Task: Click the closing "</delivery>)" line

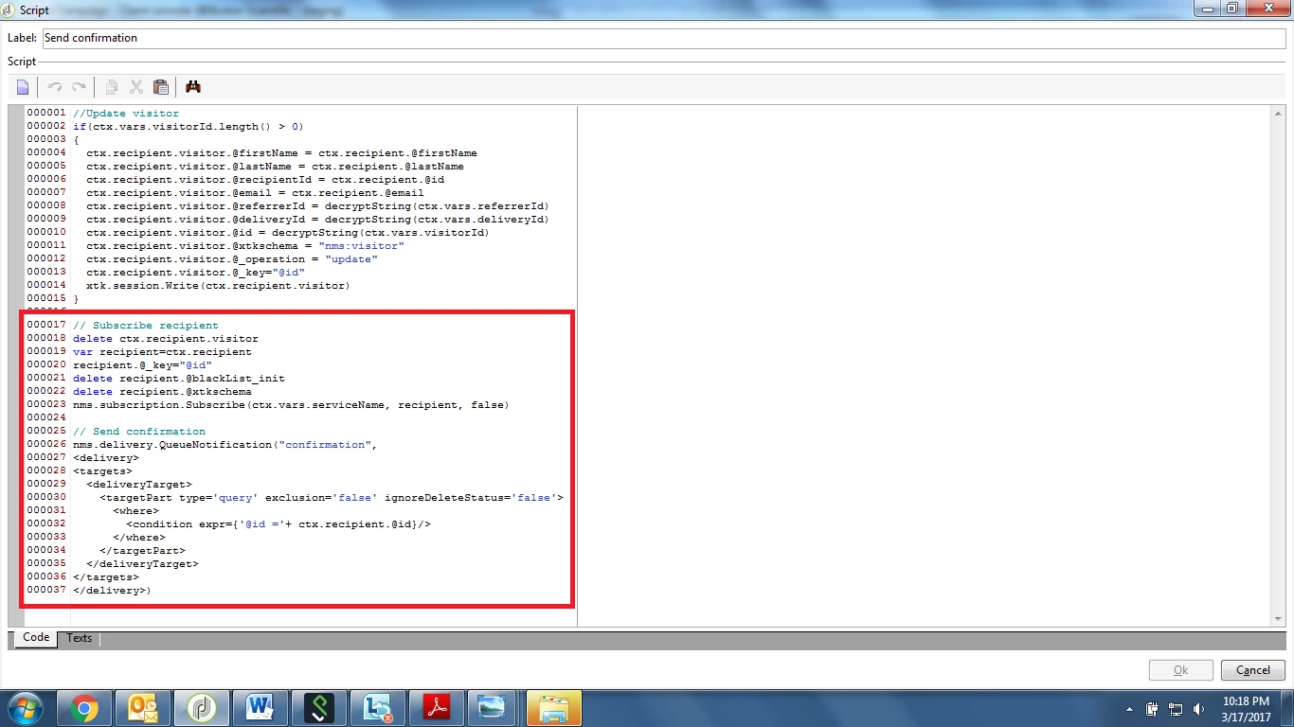Action: [x=112, y=591]
